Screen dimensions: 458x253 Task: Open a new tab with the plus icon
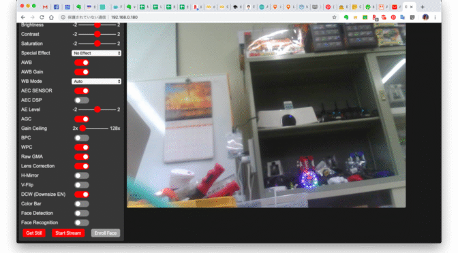(423, 7)
